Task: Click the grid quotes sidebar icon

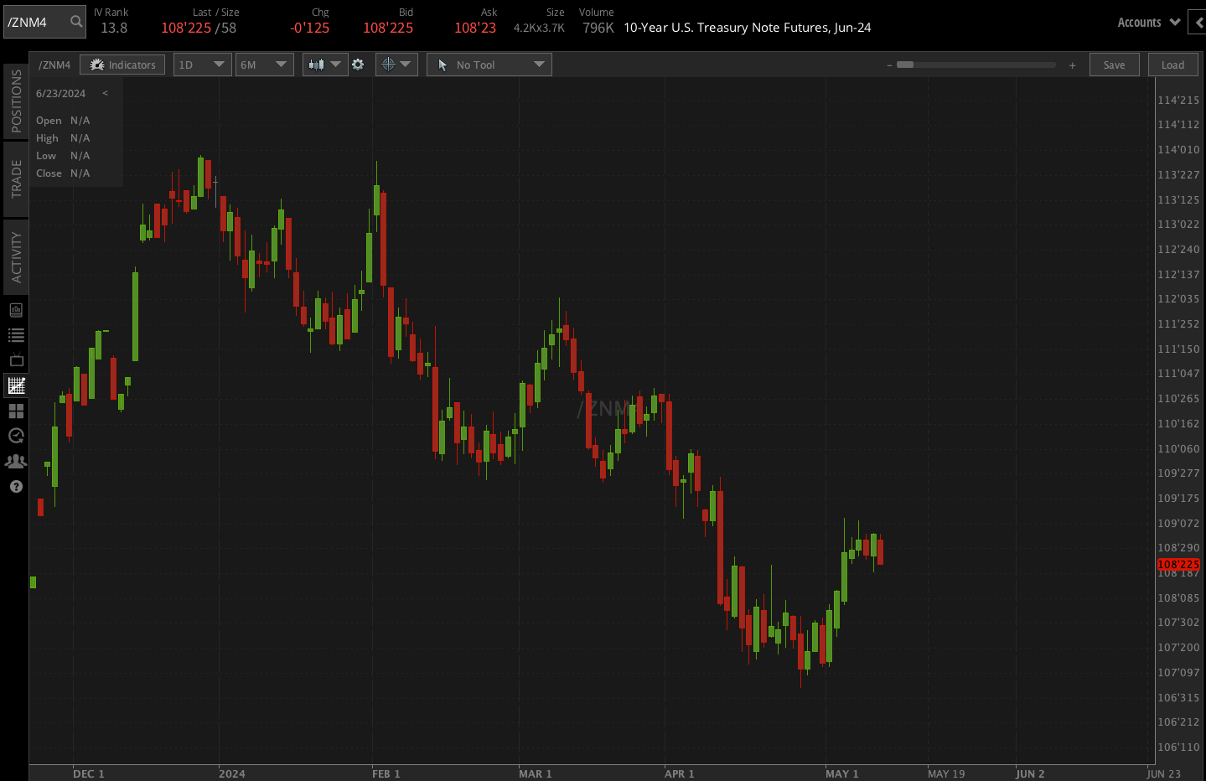Action: 15,411
